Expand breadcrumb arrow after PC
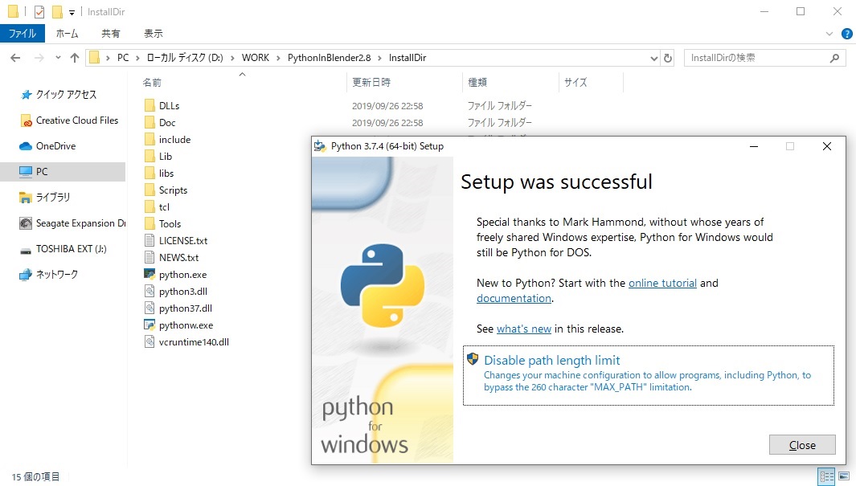The width and height of the screenshot is (856, 486). click(x=137, y=58)
